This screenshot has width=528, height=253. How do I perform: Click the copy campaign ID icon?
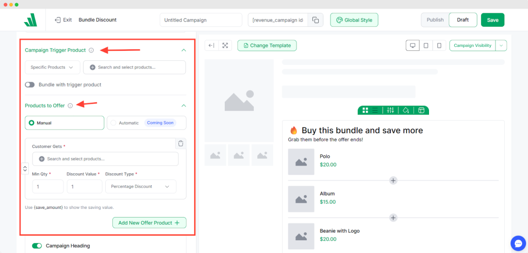point(316,20)
